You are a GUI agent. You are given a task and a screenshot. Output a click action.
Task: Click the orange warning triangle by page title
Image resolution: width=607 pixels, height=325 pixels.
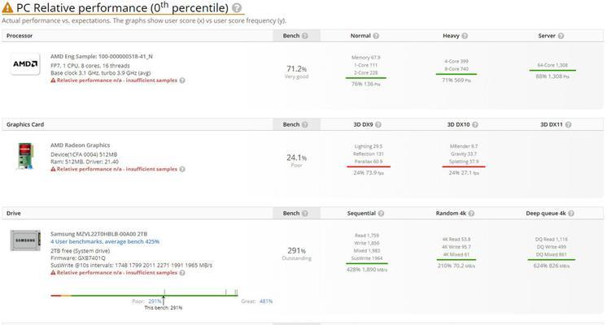click(x=7, y=8)
